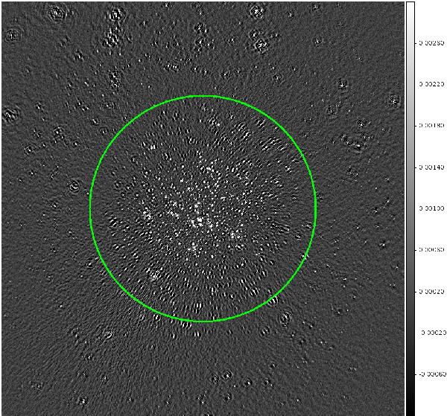Click the mid-gray middle of the colorbar
This screenshot has width=447, height=416.
click(x=410, y=208)
